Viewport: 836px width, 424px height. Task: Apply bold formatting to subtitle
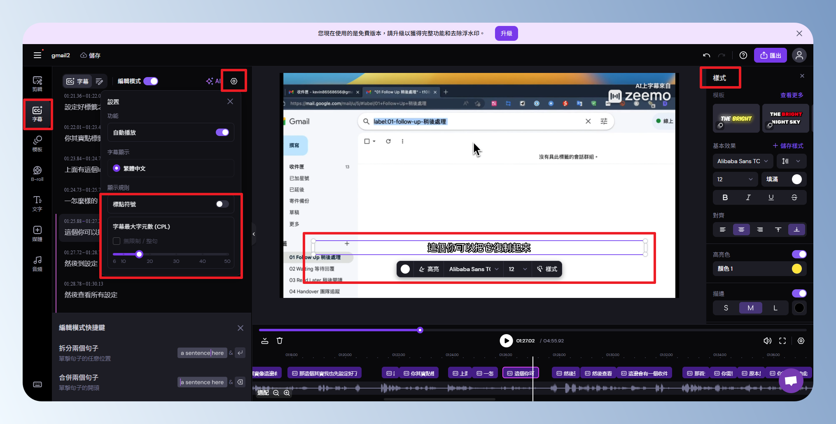click(725, 197)
